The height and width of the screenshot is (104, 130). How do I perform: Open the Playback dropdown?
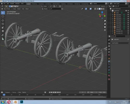click(8, 92)
